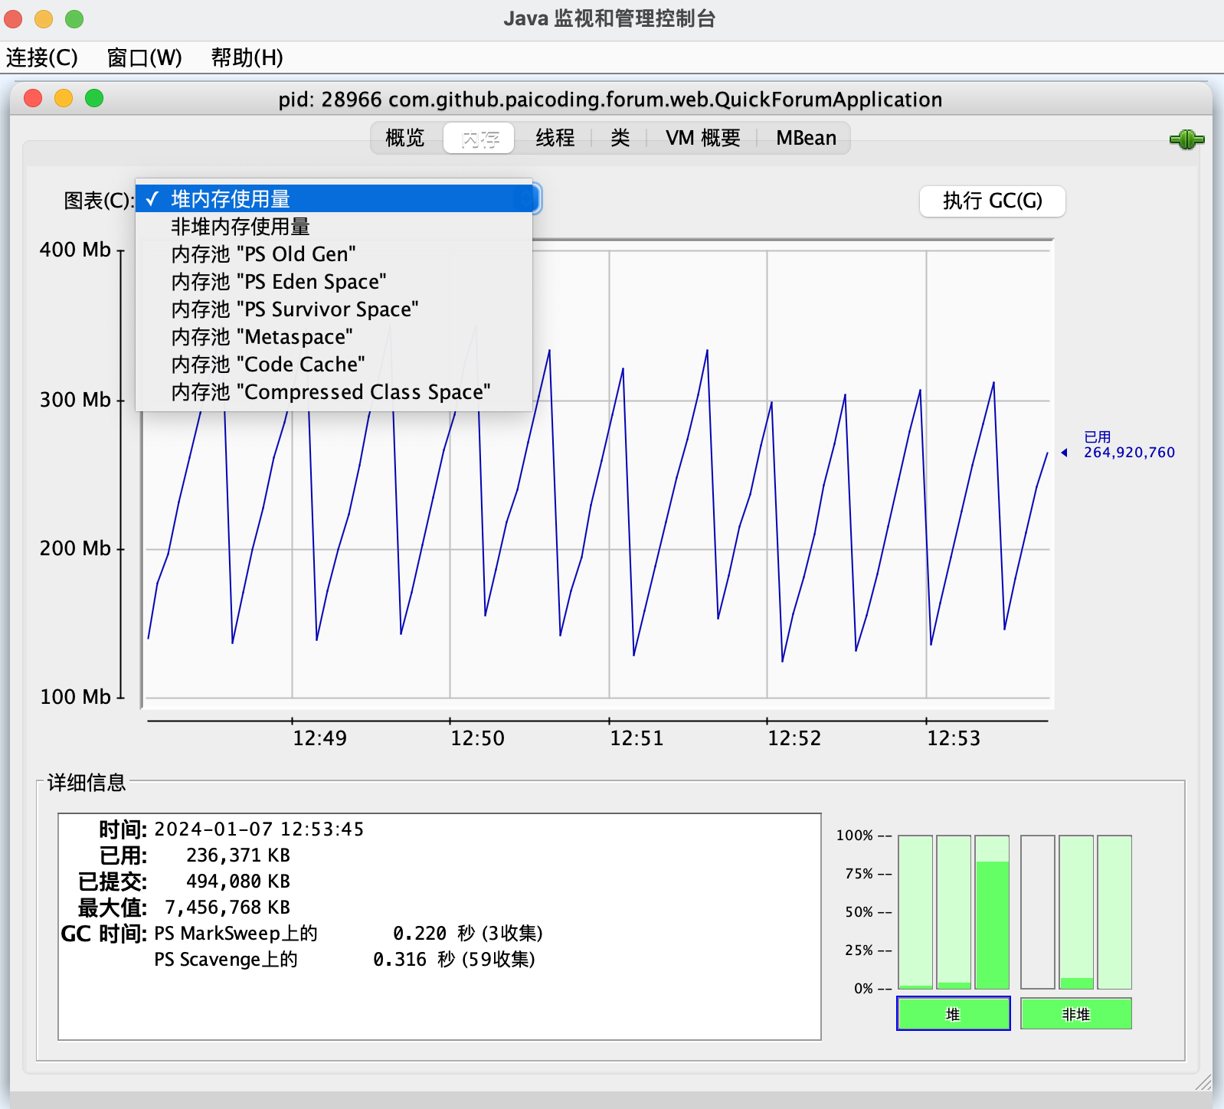Choose Metaspace memory pool option
Viewport: 1224px width, 1109px height.
[x=261, y=337]
